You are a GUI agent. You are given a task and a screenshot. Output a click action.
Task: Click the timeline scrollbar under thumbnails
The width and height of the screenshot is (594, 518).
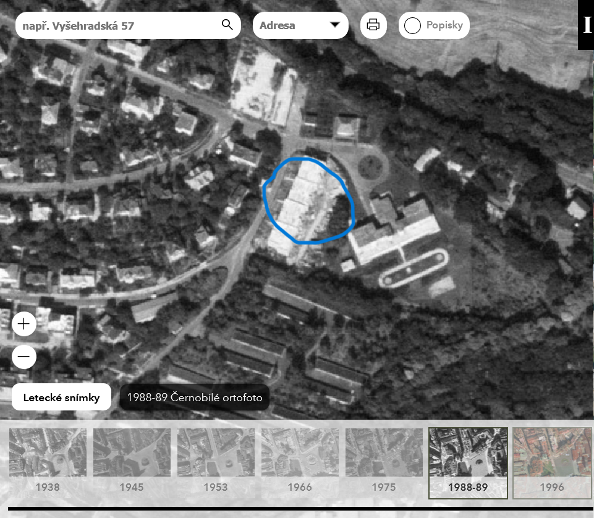point(297,509)
